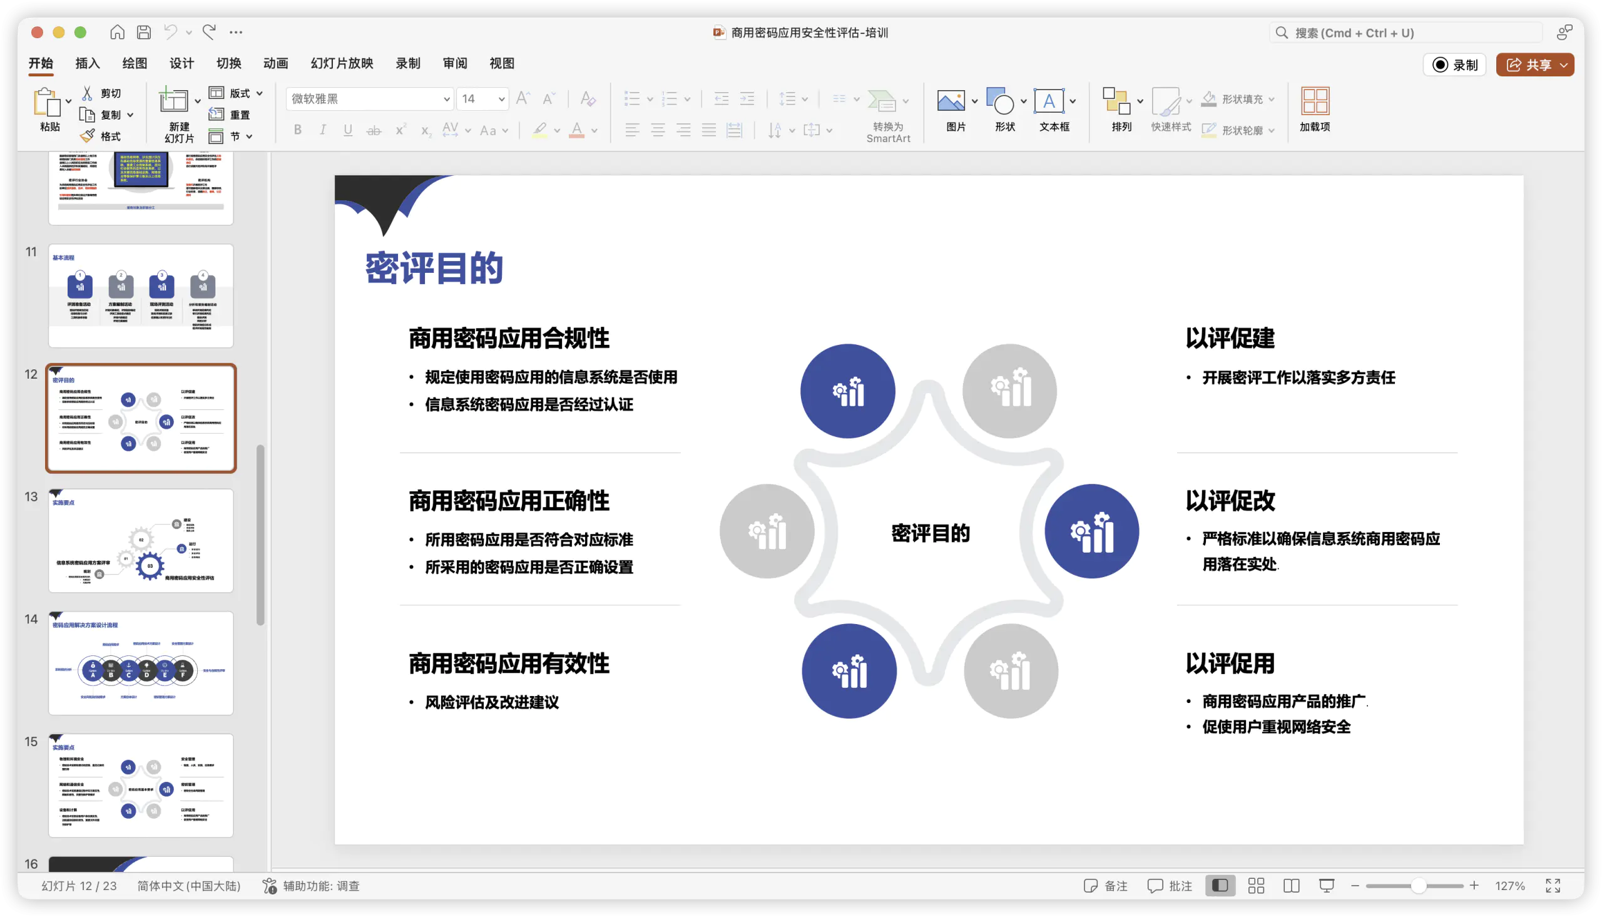Open the 备注 notes pane
1602x917 pixels.
1105,886
